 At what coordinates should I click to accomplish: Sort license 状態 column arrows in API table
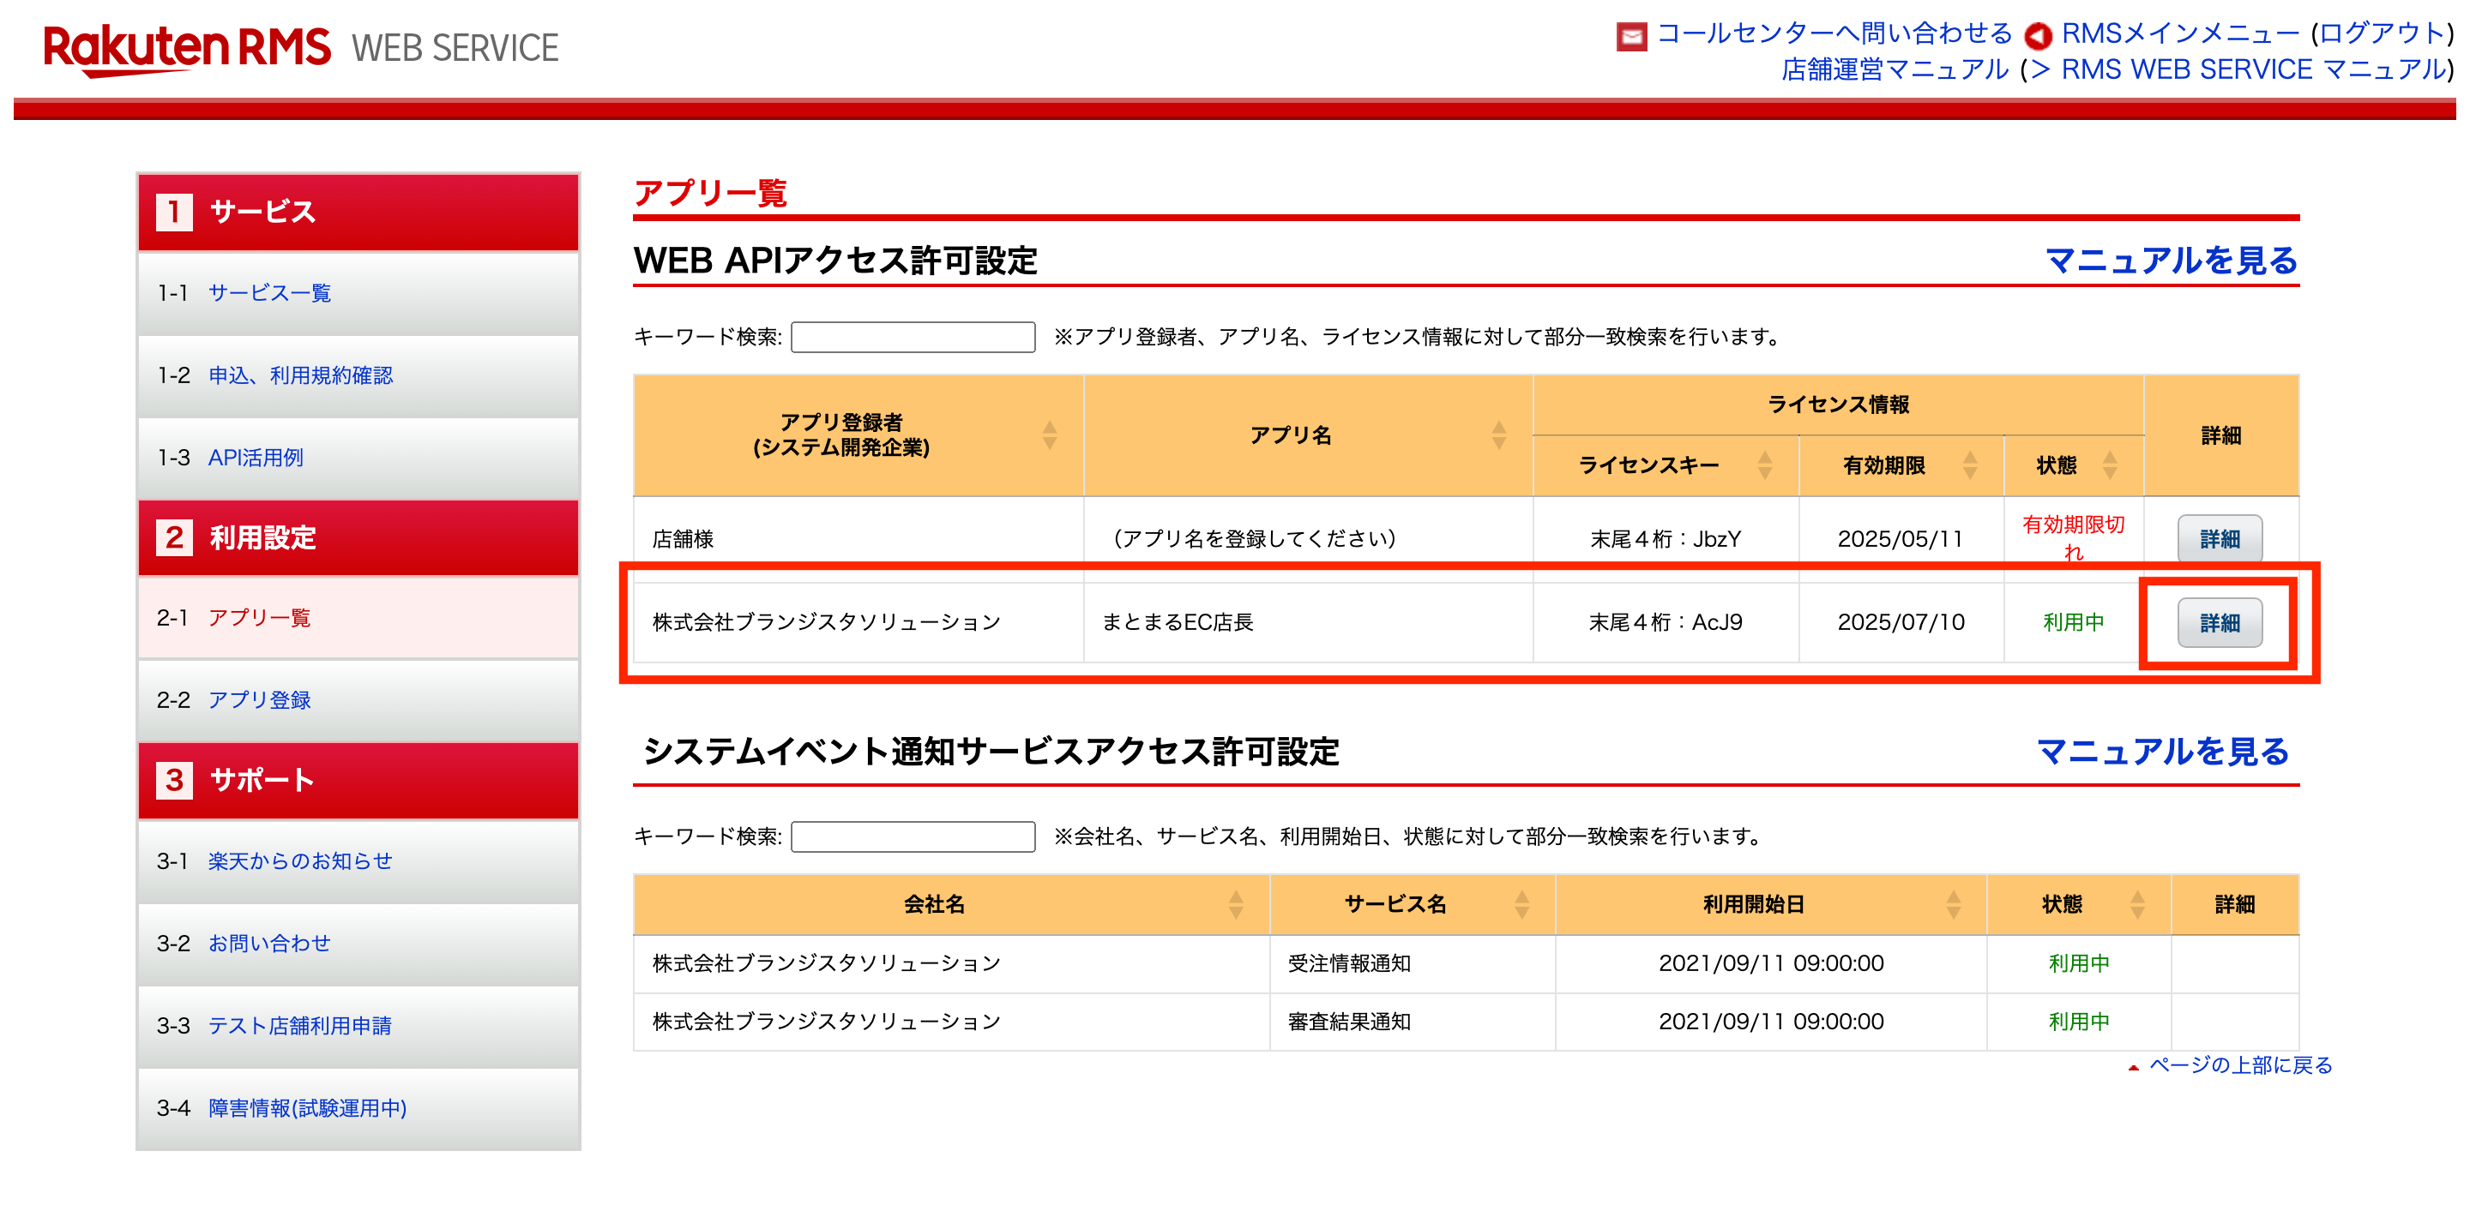(x=2111, y=465)
